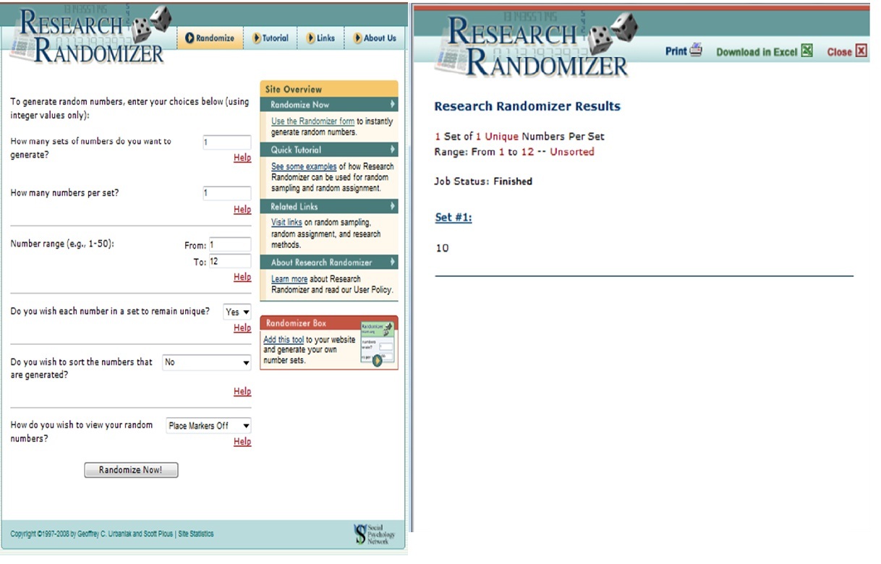Click Use the Randomizer form link

pos(312,121)
